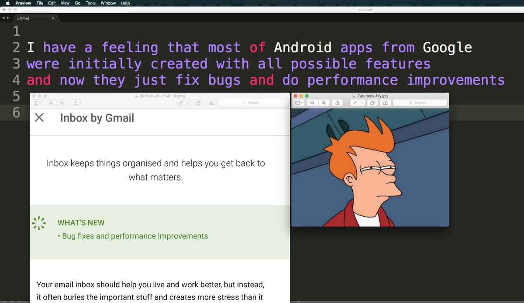The image size is (524, 303).
Task: Open the Apple menu
Action: tap(7, 3)
